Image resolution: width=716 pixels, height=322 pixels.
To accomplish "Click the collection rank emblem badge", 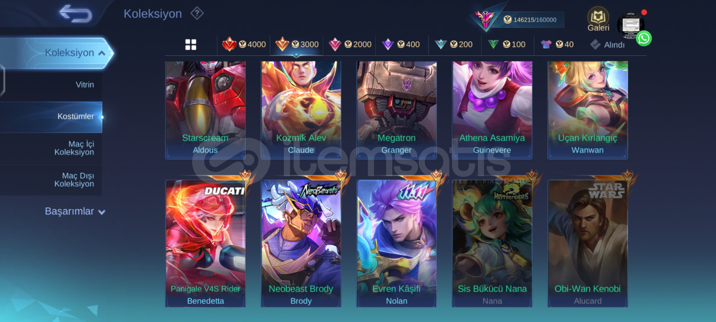I will coord(485,19).
